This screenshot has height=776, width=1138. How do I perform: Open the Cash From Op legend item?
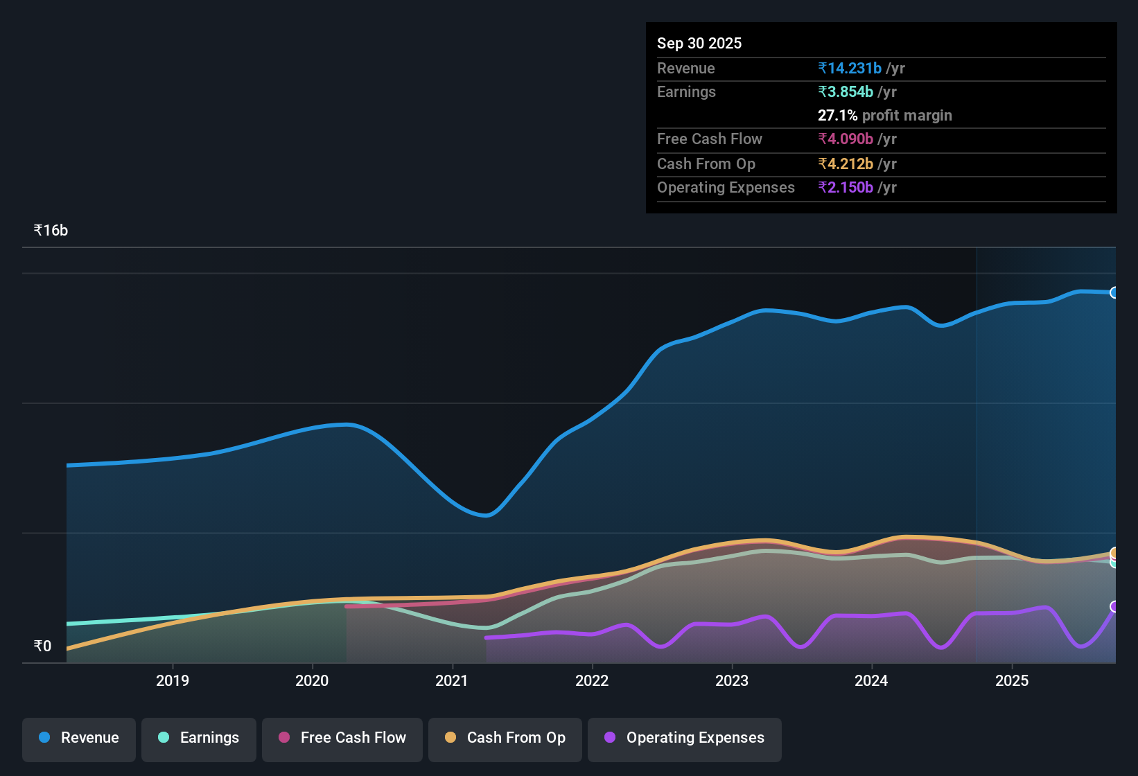[505, 739]
